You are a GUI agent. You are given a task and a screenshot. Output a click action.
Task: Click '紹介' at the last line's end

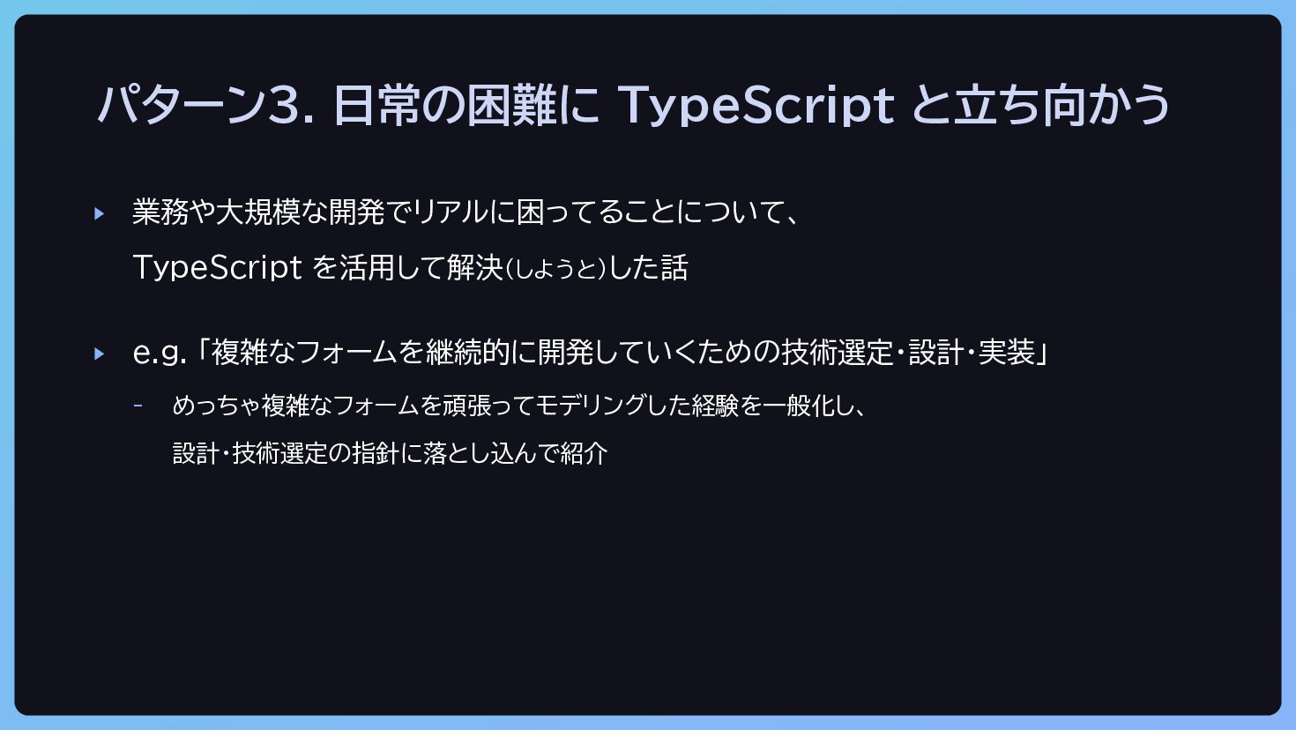pos(585,453)
